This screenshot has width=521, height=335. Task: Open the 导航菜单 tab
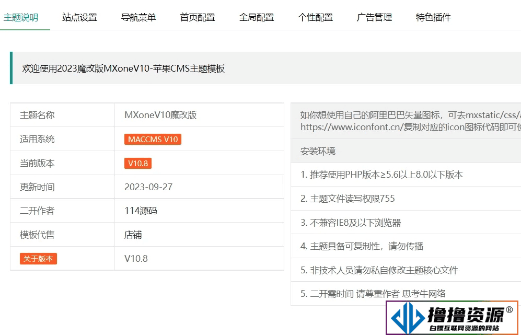(138, 17)
